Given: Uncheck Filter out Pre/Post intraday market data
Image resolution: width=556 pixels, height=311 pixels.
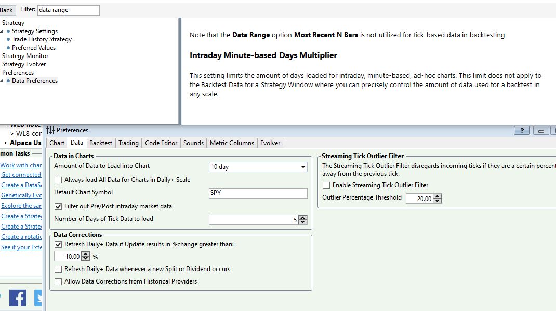Looking at the screenshot, I should 58,206.
